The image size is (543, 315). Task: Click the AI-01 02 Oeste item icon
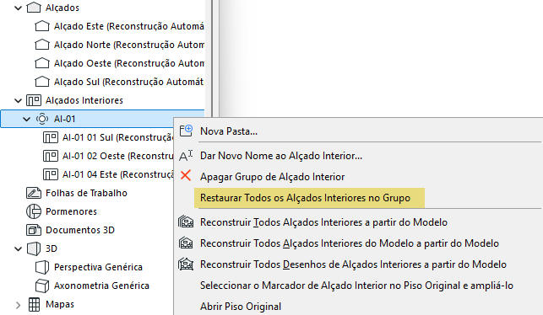click(x=50, y=156)
